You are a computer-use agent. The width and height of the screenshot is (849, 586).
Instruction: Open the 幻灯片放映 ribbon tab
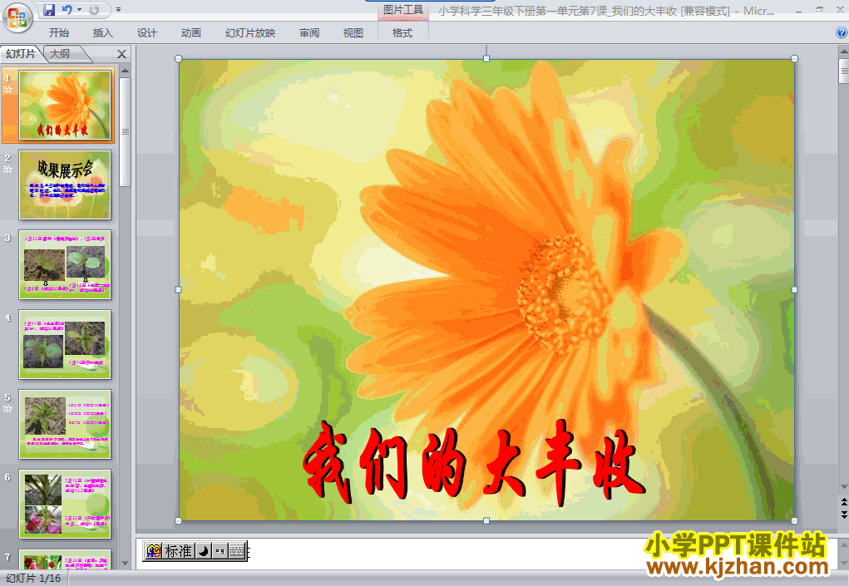[250, 33]
